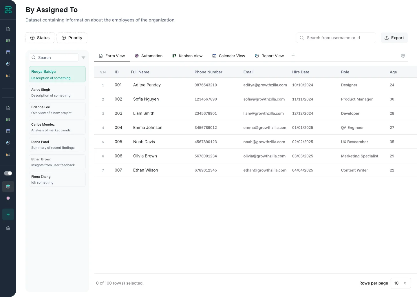This screenshot has height=297, width=417.
Task: Open the Priority filter
Action: [72, 38]
